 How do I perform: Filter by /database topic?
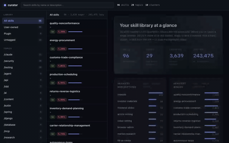pyautogui.click(x=23, y=125)
